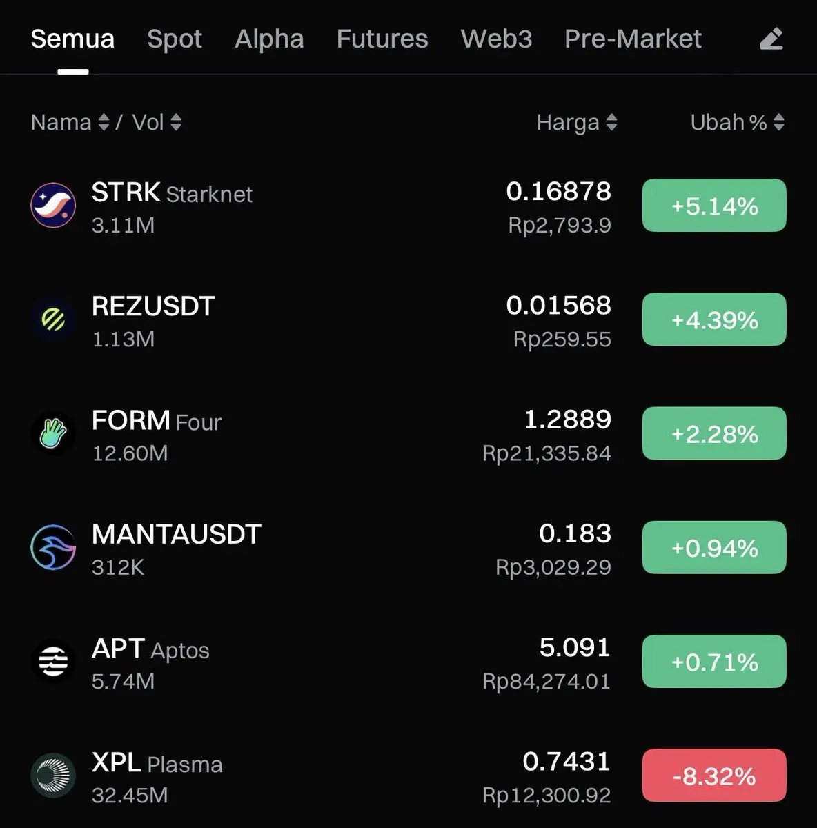Sort list by Vol arrows
Image resolution: width=817 pixels, height=828 pixels.
click(x=176, y=123)
